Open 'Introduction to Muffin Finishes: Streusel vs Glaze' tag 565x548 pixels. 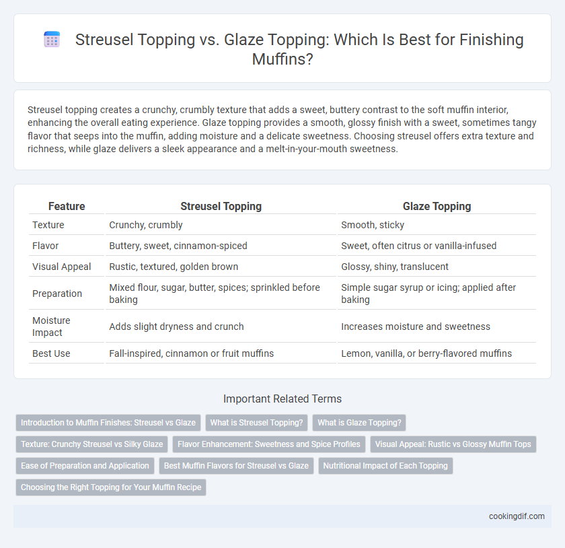[108, 423]
